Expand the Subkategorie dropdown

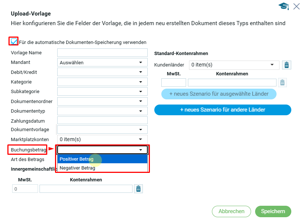pos(102,91)
